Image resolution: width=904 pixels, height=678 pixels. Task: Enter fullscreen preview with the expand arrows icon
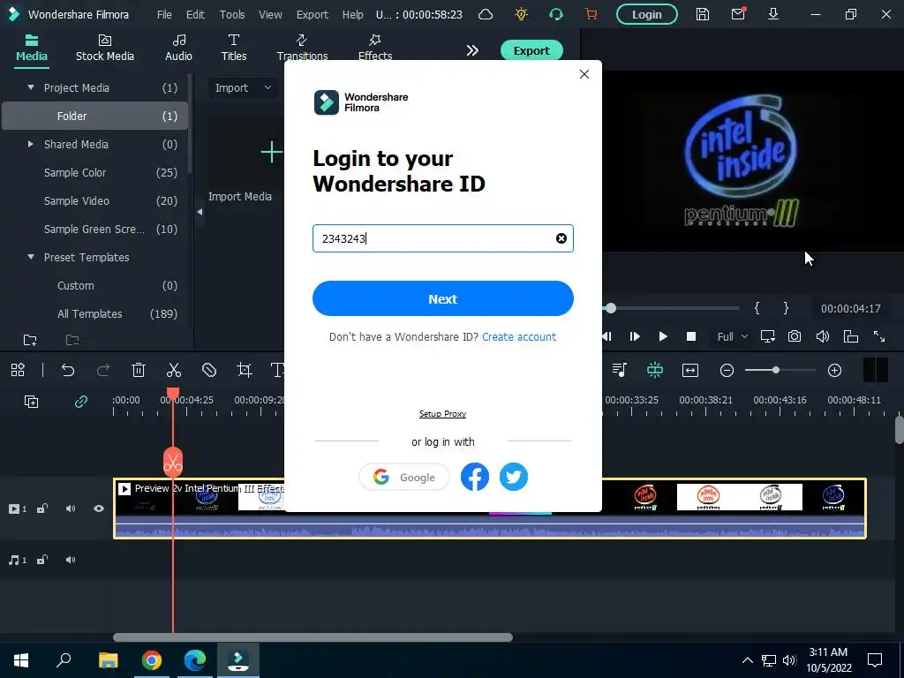tap(879, 336)
